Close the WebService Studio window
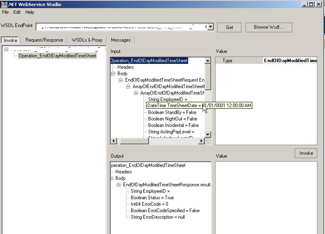 pyautogui.click(x=319, y=4)
